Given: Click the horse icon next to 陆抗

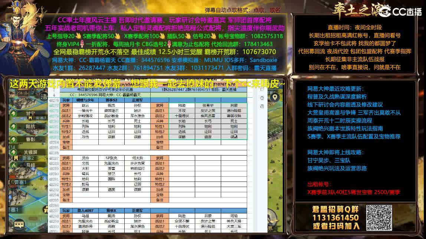Looking at the screenshot, I should click(14, 127).
